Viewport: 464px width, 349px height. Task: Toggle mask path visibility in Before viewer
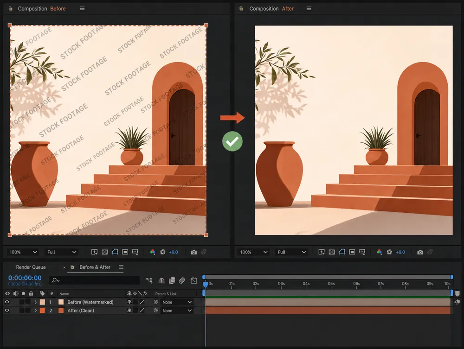(115, 252)
